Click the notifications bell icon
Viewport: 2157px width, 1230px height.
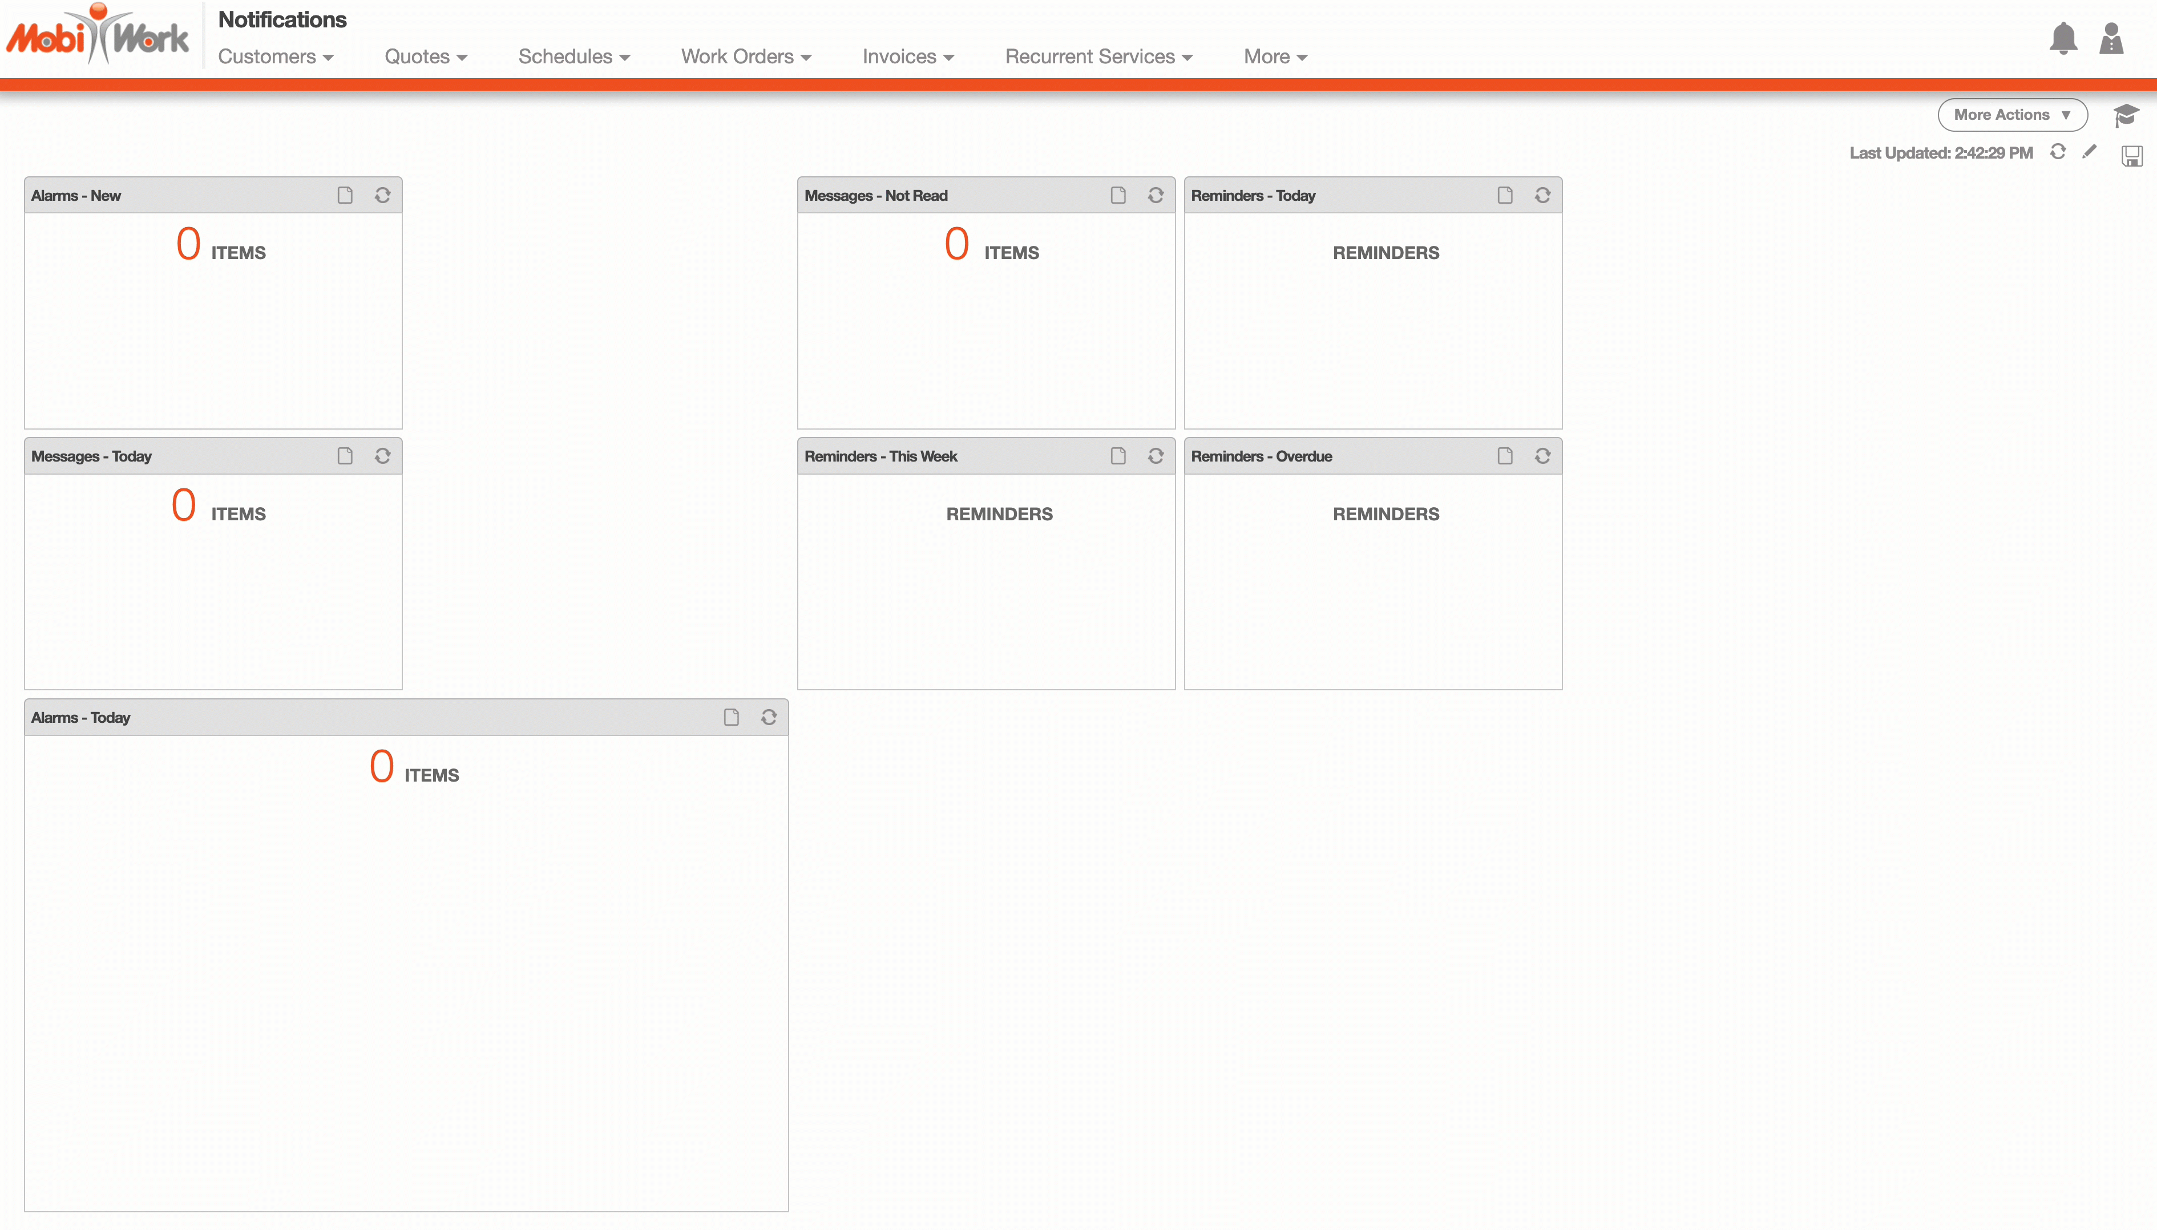click(2062, 39)
